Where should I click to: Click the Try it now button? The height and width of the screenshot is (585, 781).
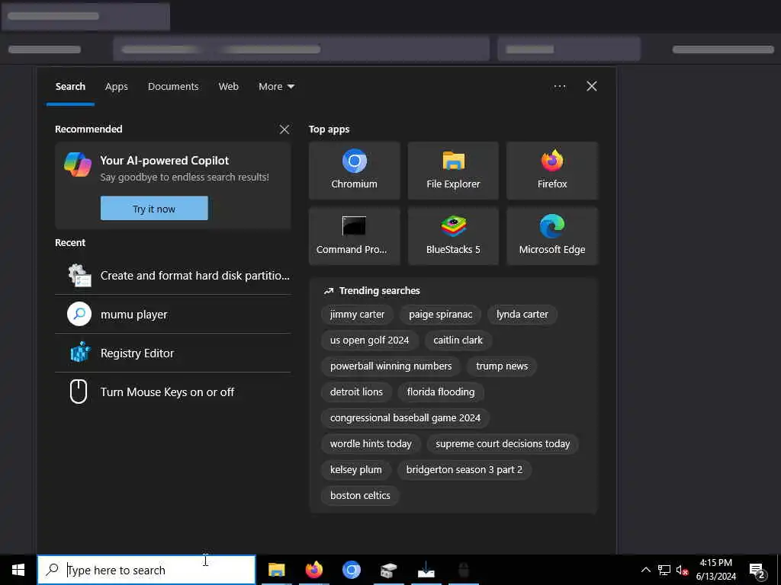coord(154,209)
